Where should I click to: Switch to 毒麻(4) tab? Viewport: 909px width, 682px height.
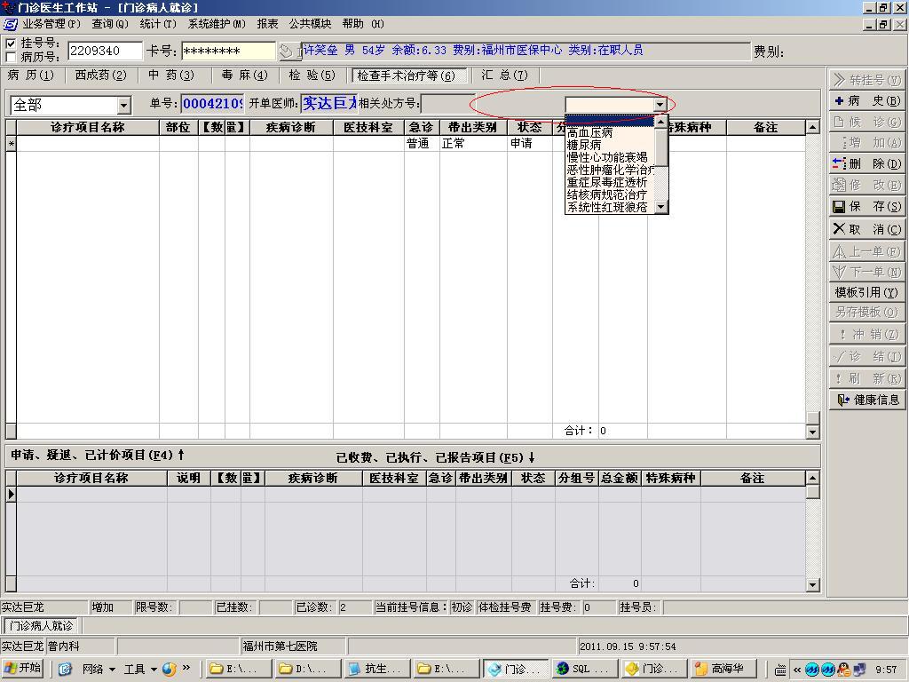pyautogui.click(x=244, y=75)
